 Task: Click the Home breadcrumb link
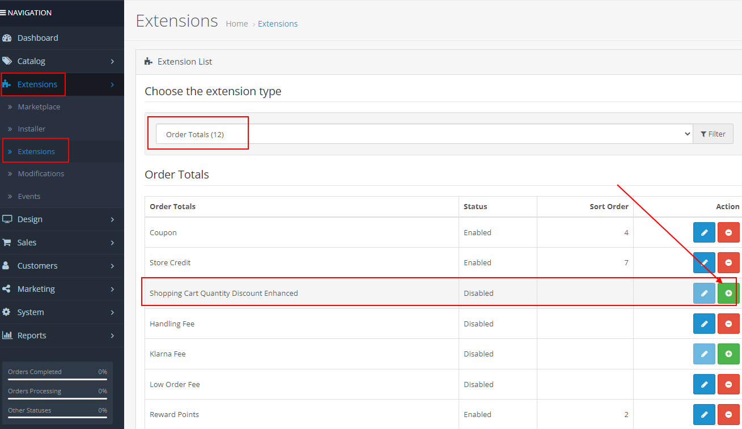click(x=236, y=24)
